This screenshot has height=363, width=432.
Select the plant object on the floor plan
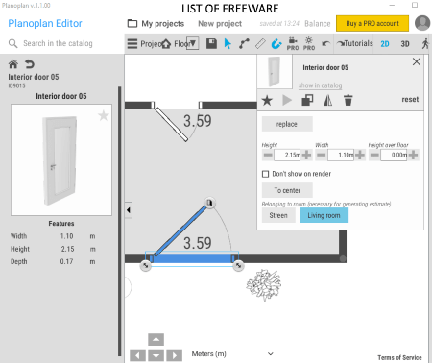pos(264,284)
